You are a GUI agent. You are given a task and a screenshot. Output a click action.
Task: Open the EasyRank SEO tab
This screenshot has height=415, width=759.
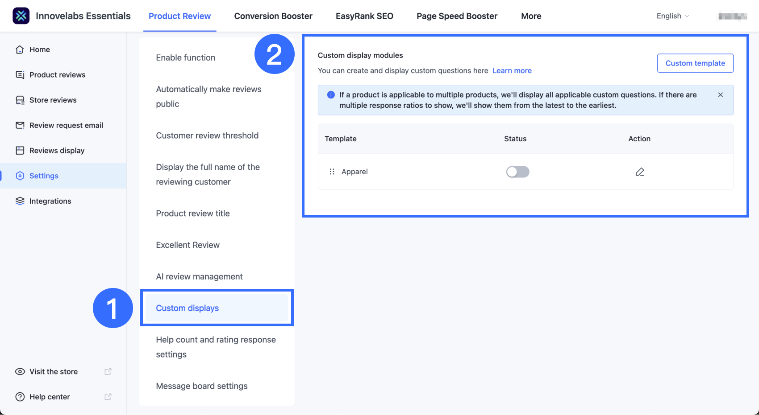pos(364,16)
